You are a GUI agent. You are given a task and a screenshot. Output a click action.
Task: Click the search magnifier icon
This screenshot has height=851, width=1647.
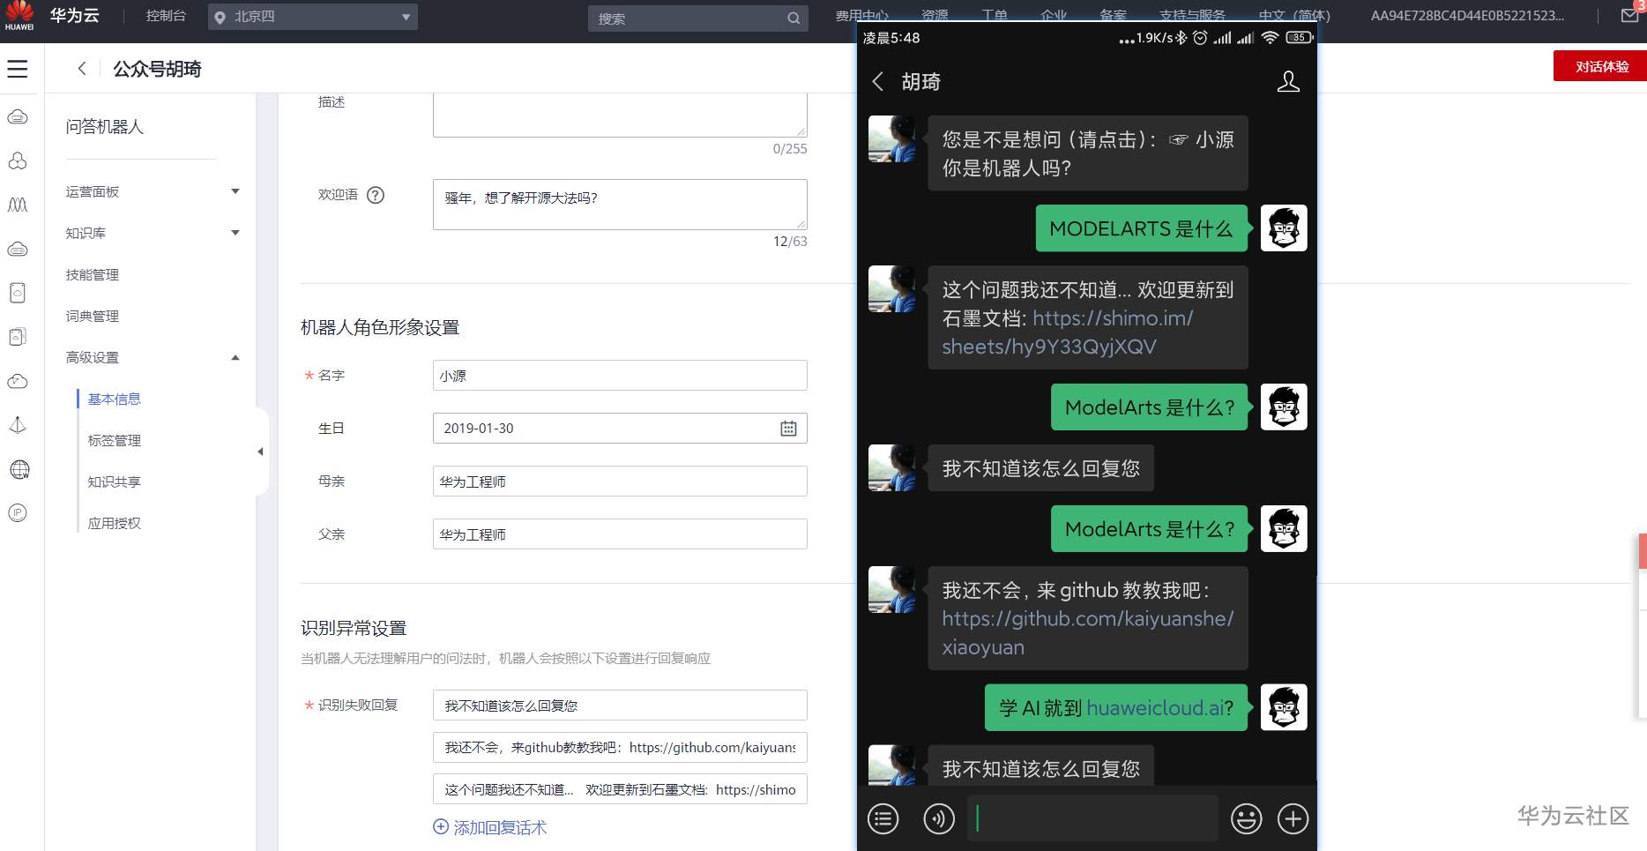pyautogui.click(x=793, y=18)
